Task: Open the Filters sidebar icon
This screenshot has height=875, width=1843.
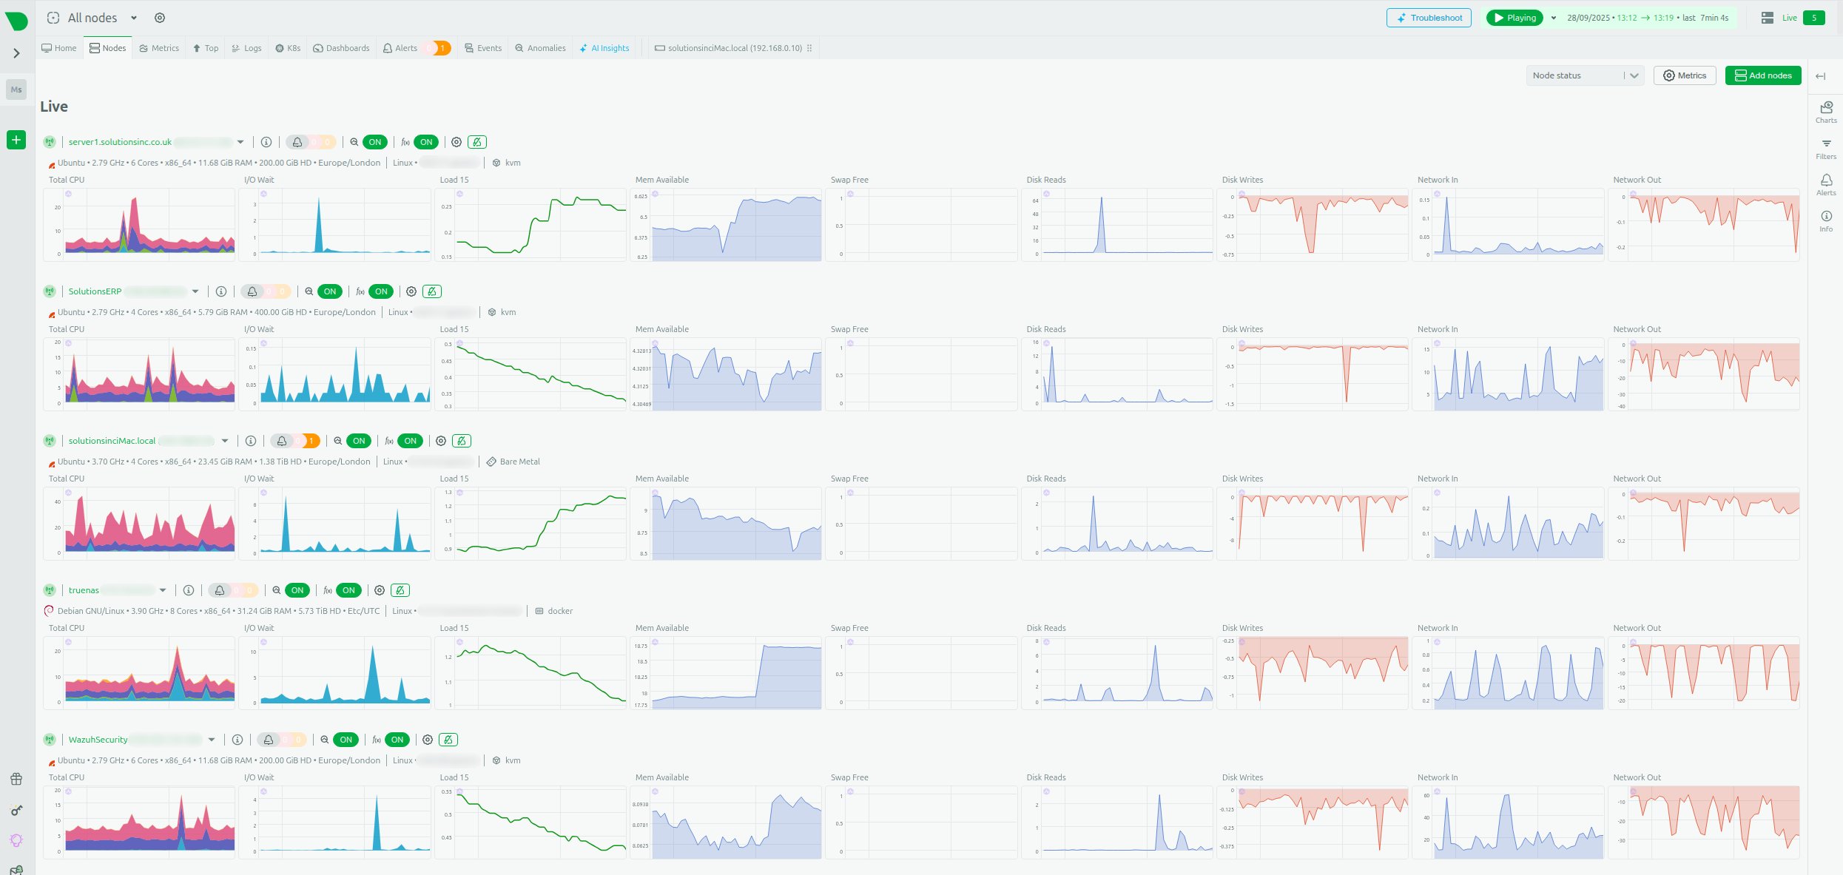Action: [x=1825, y=148]
